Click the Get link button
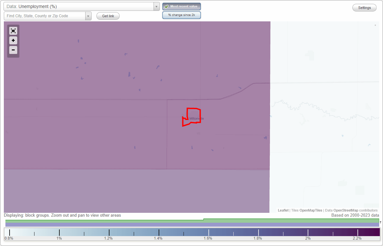The image size is (383, 246). 108,16
